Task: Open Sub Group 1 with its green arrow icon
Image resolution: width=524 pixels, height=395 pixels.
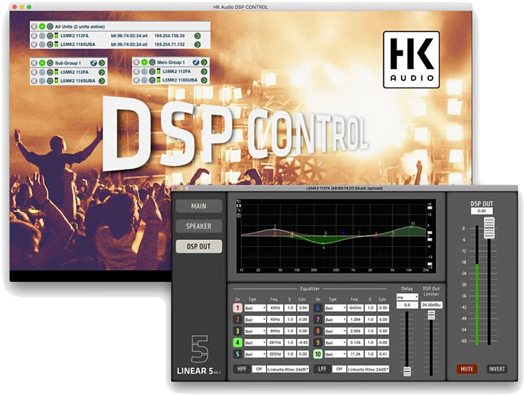Action: tap(101, 63)
